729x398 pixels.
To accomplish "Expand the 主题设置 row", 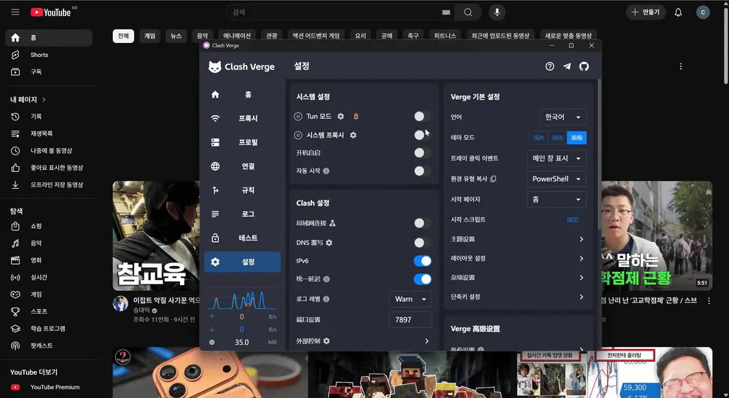I will pos(518,239).
